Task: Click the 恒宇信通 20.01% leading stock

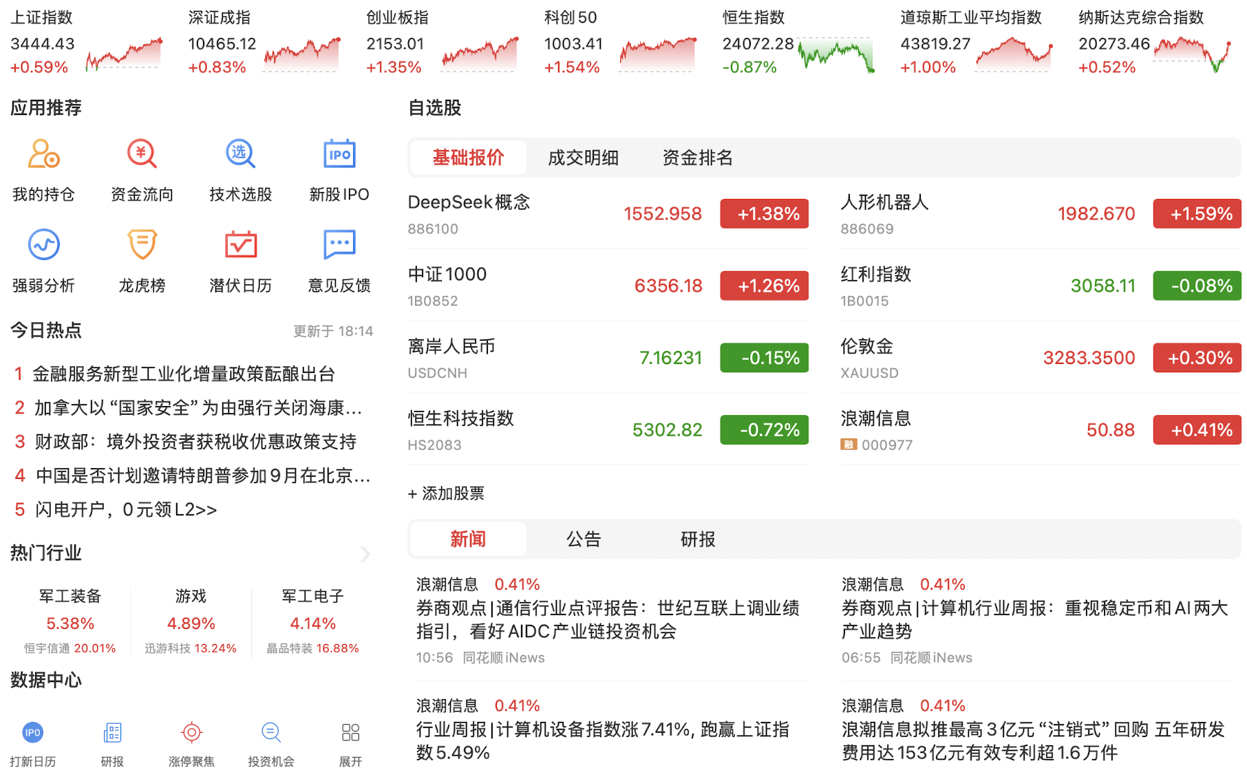Action: coord(70,648)
